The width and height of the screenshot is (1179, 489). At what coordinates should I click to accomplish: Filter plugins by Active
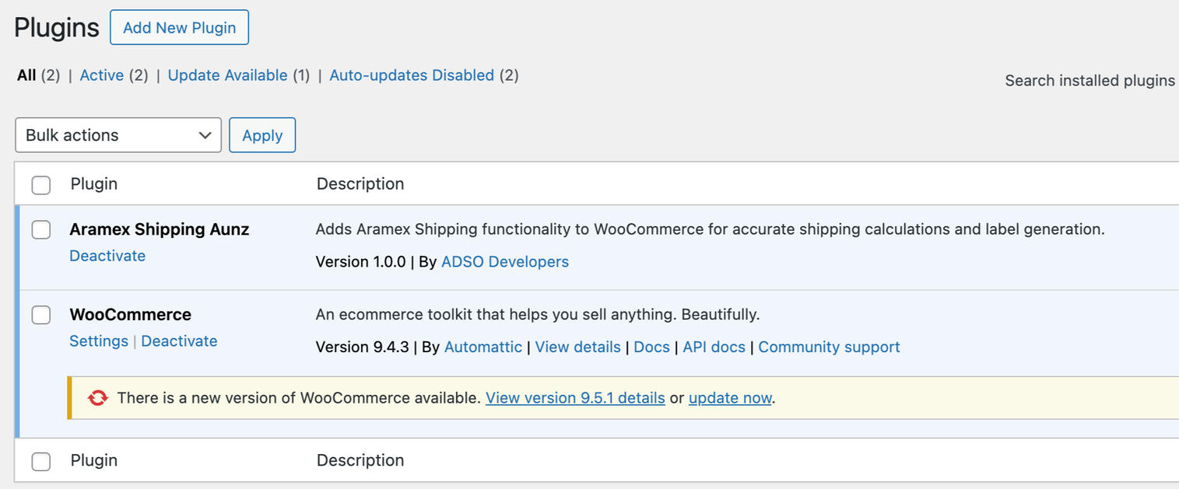(102, 75)
